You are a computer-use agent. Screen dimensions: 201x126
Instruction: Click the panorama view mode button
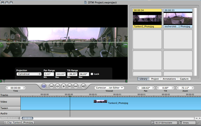(x=44, y=86)
